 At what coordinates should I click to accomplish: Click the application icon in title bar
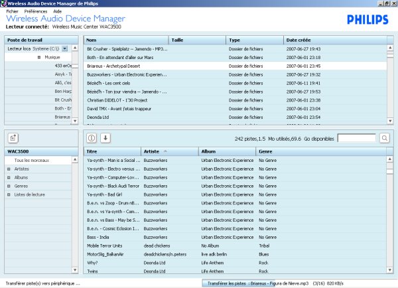(4, 4)
